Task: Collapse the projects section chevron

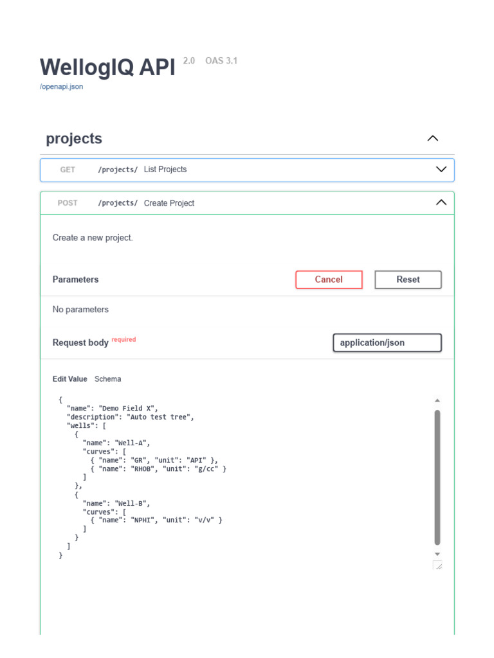Action: point(433,138)
